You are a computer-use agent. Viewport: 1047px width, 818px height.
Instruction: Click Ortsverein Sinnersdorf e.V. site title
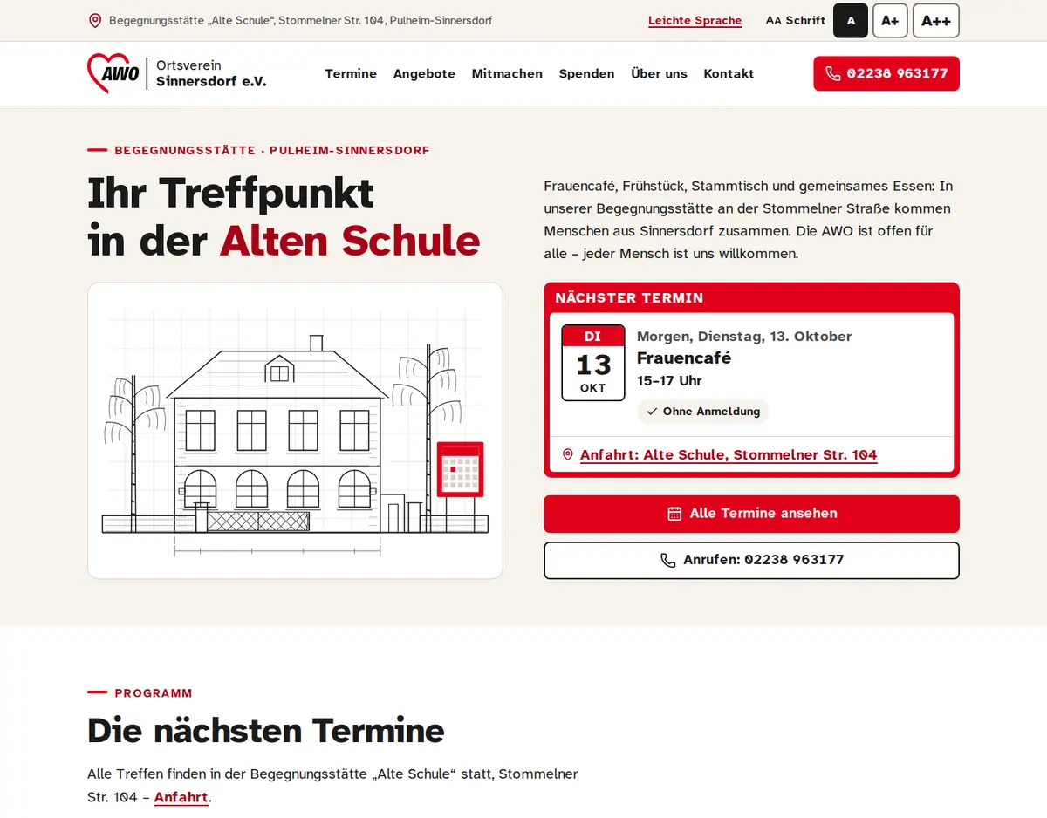point(211,73)
